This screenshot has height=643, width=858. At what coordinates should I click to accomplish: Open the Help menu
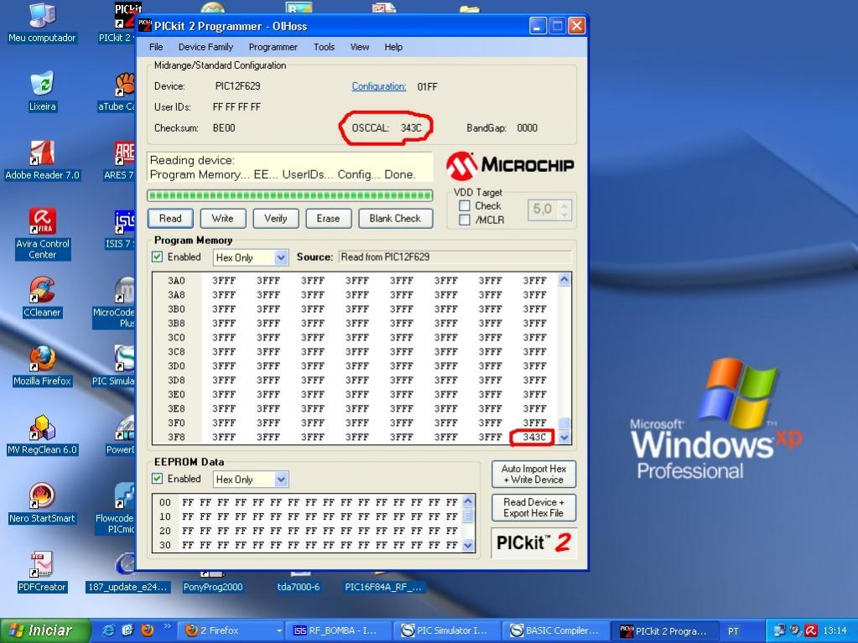393,47
